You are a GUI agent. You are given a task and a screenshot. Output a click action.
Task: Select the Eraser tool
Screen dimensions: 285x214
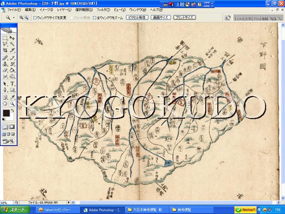click(5, 70)
